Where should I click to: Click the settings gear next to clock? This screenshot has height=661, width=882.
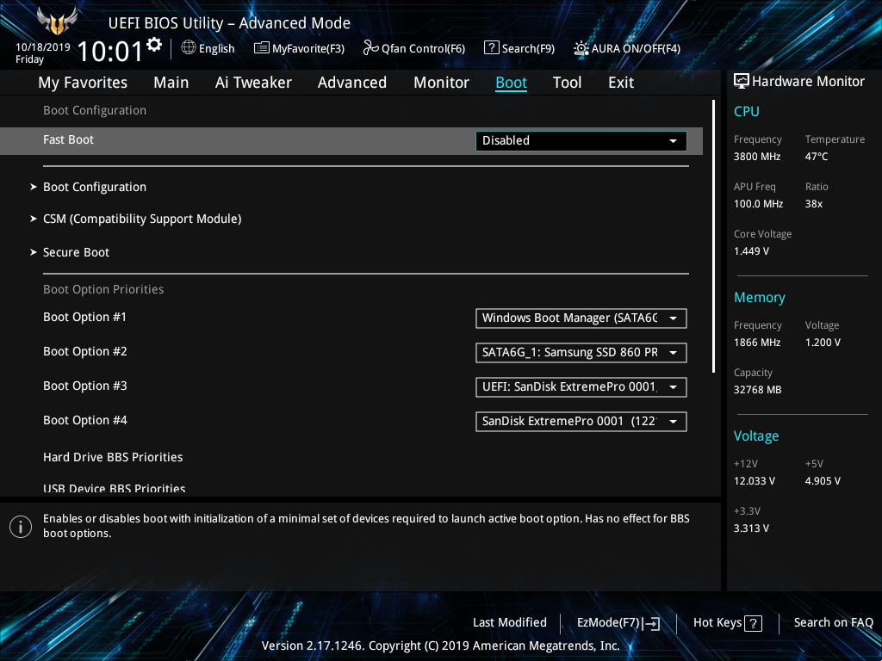[154, 44]
